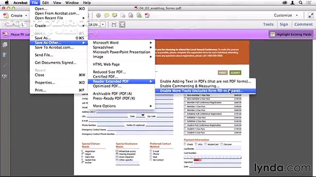Click the green export page toolbar icon
316x177 pixels.
[x=139, y=15]
